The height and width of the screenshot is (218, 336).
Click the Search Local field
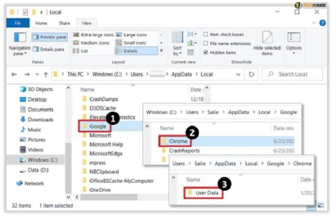pos(292,74)
